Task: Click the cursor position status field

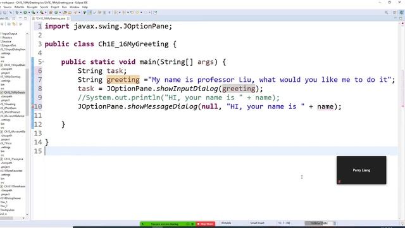Action: 284,223
